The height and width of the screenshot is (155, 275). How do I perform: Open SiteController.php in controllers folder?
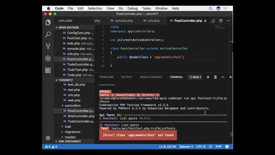click(74, 116)
